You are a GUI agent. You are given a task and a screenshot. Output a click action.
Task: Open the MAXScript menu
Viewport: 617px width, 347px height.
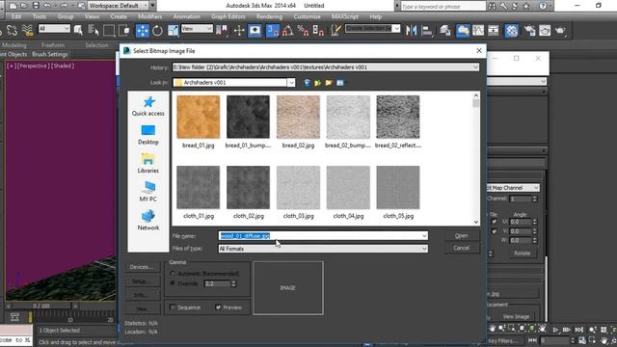pos(345,16)
